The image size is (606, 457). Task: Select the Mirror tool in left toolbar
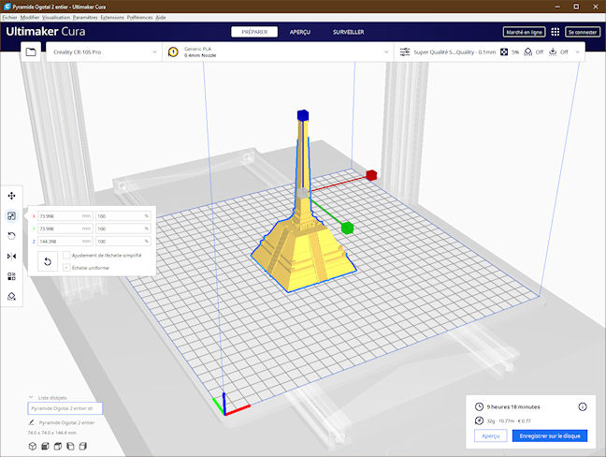(12, 256)
